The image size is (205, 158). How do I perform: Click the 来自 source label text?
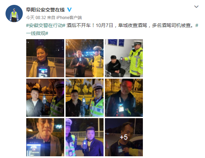(51, 17)
